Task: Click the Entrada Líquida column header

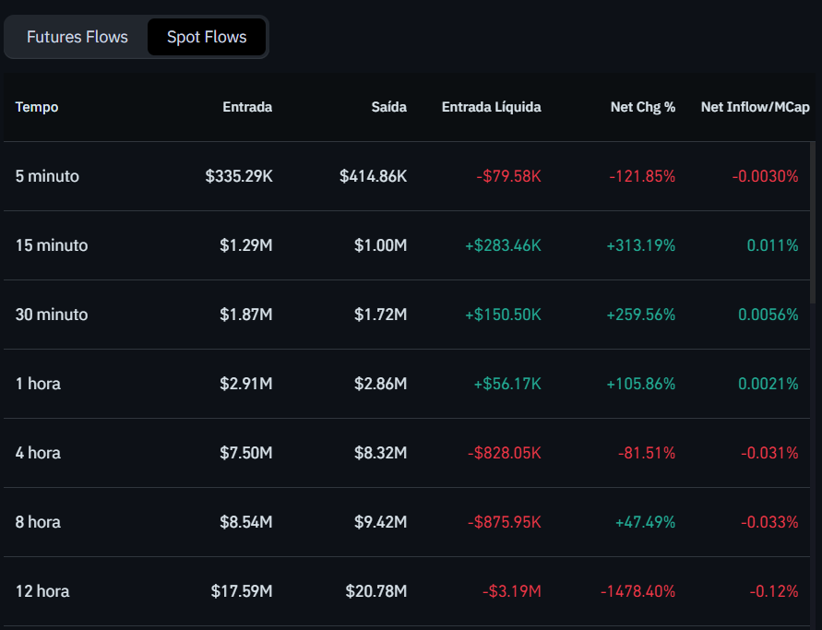Action: [x=491, y=107]
